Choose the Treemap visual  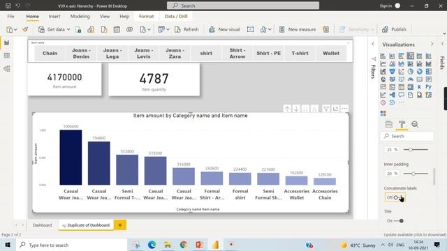[428, 71]
